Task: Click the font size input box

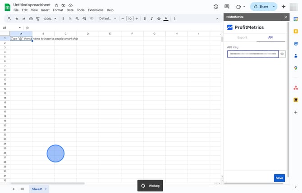Action: point(130,18)
